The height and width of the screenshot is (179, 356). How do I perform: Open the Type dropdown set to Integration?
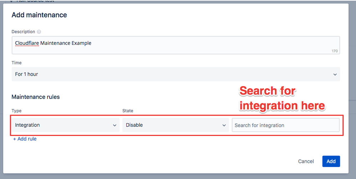pos(66,125)
